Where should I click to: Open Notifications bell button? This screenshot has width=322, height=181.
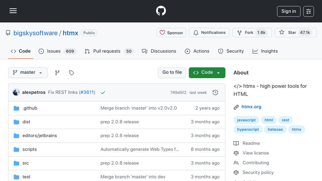pyautogui.click(x=209, y=33)
